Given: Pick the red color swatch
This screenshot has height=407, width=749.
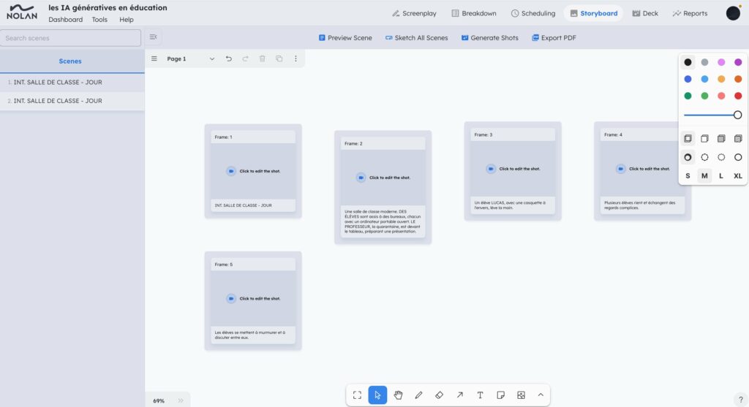Looking at the screenshot, I should pyautogui.click(x=737, y=96).
